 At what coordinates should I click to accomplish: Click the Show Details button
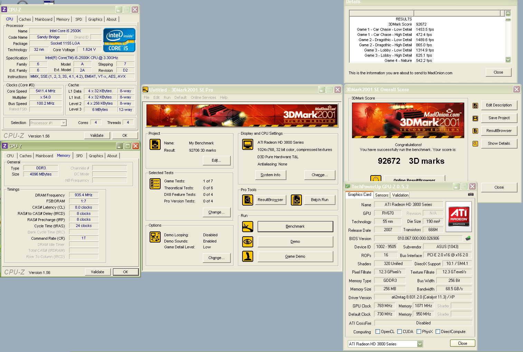coord(499,144)
